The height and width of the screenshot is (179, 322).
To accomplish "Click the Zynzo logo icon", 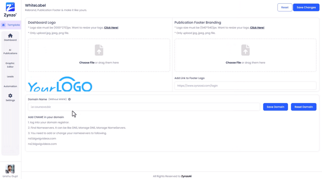I will click(10, 7).
